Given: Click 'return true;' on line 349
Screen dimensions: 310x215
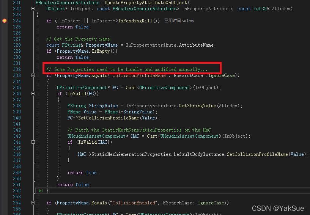Looking at the screenshot, I should [83, 173].
